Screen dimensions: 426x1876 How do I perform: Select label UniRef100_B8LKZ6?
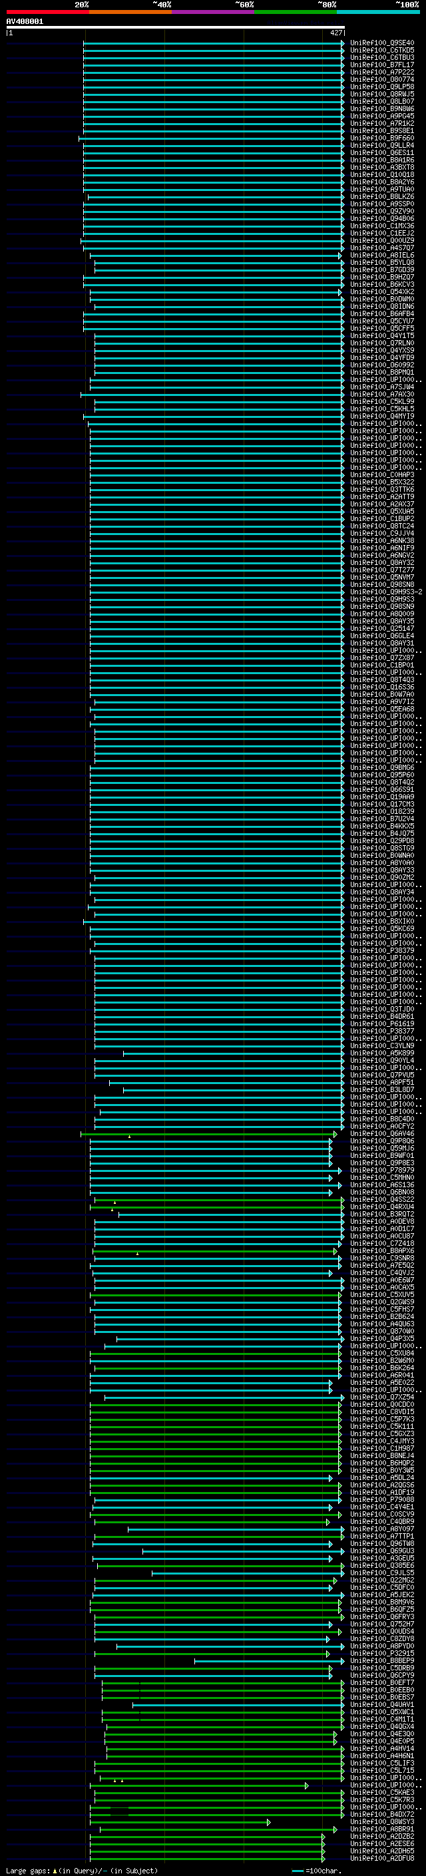382,196
